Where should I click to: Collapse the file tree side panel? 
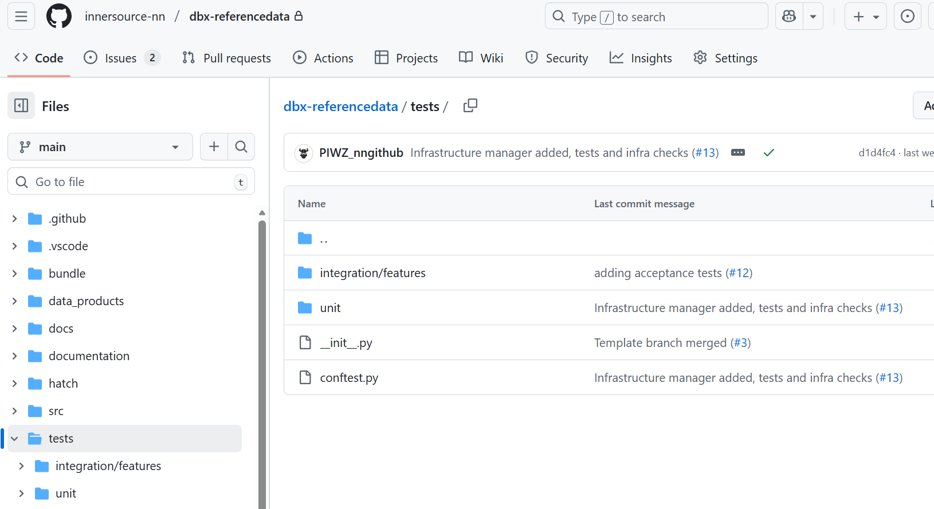pyautogui.click(x=21, y=105)
